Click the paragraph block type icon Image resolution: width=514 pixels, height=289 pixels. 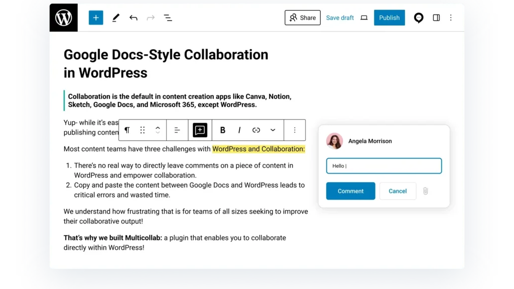pyautogui.click(x=127, y=130)
